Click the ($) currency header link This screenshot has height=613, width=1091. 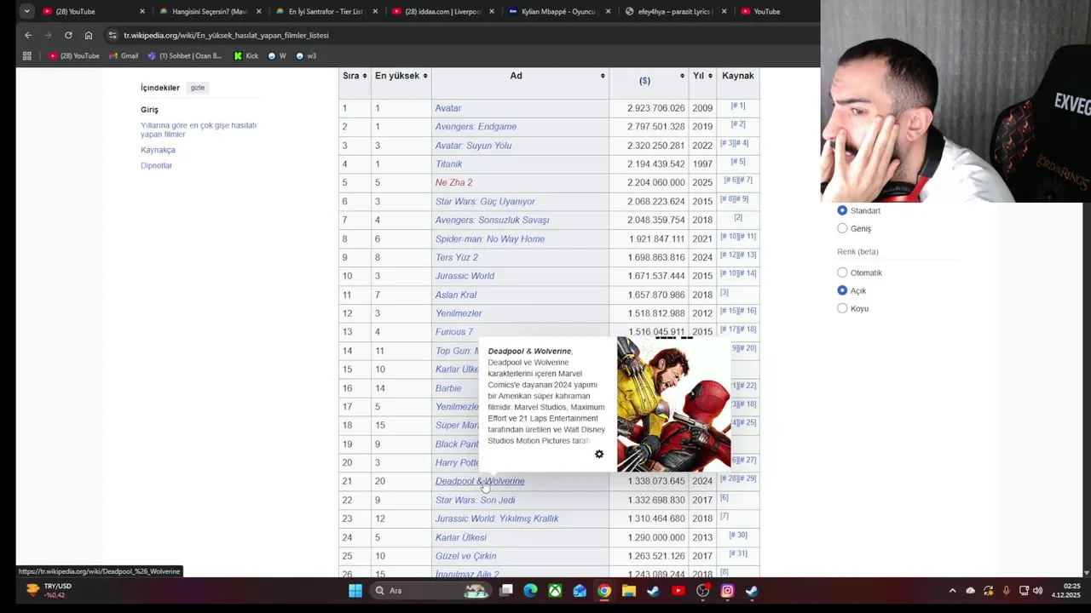644,80
